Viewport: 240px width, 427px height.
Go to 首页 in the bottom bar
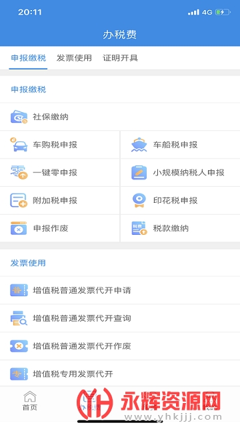29,400
